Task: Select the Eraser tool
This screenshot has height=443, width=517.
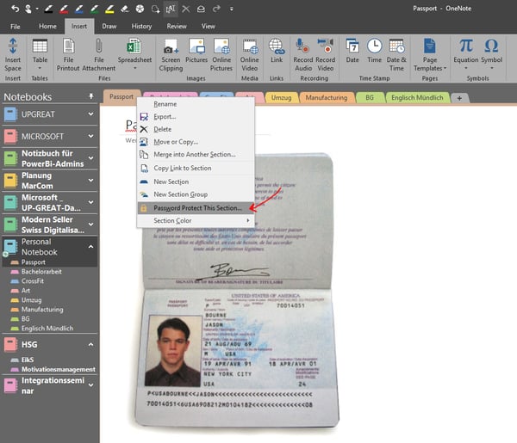Action: [125, 9]
